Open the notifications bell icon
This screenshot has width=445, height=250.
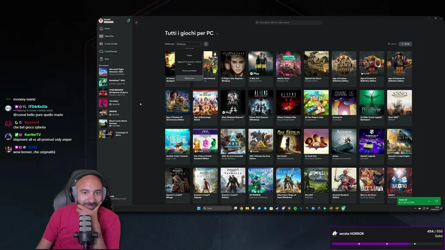128,21
